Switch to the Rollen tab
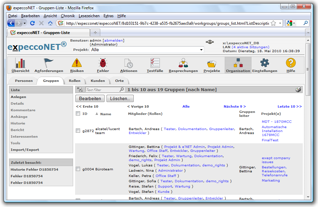318x207 pixels. tap(74, 81)
